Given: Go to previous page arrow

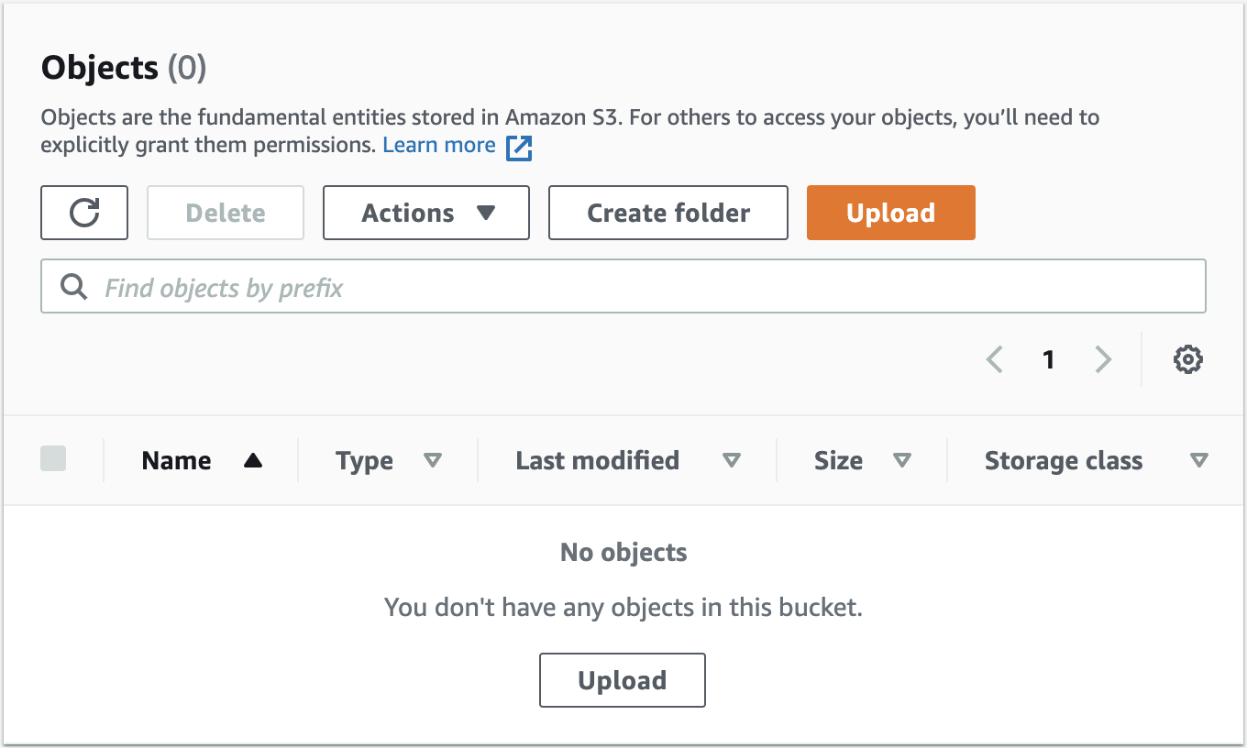Looking at the screenshot, I should pyautogui.click(x=994, y=359).
